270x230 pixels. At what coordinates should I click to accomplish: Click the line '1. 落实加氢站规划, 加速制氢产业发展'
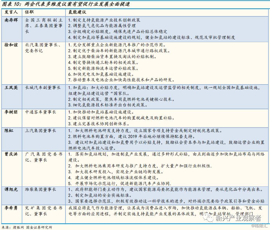pos(166,157)
